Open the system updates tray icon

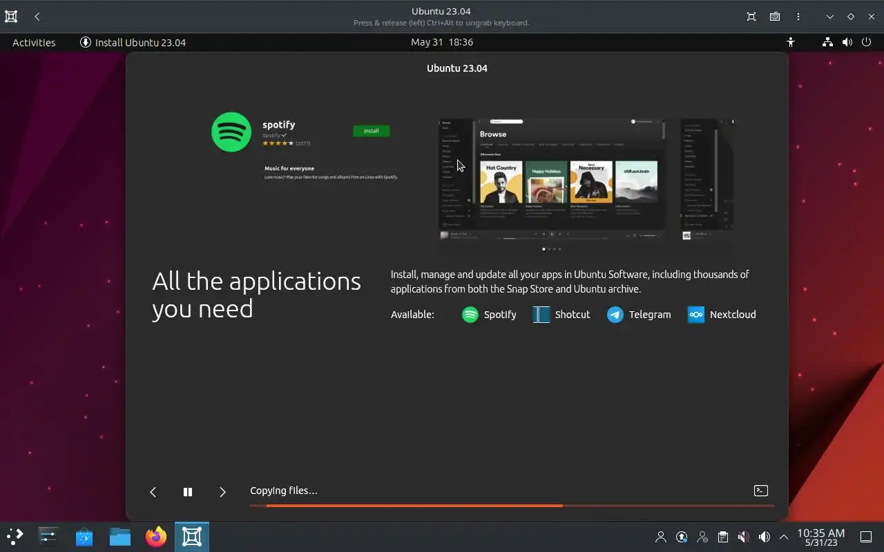(682, 537)
